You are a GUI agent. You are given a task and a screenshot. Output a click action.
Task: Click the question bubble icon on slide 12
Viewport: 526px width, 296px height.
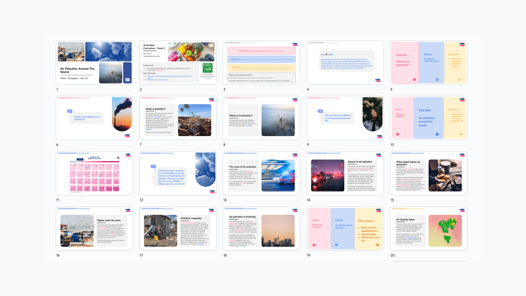coord(153,167)
